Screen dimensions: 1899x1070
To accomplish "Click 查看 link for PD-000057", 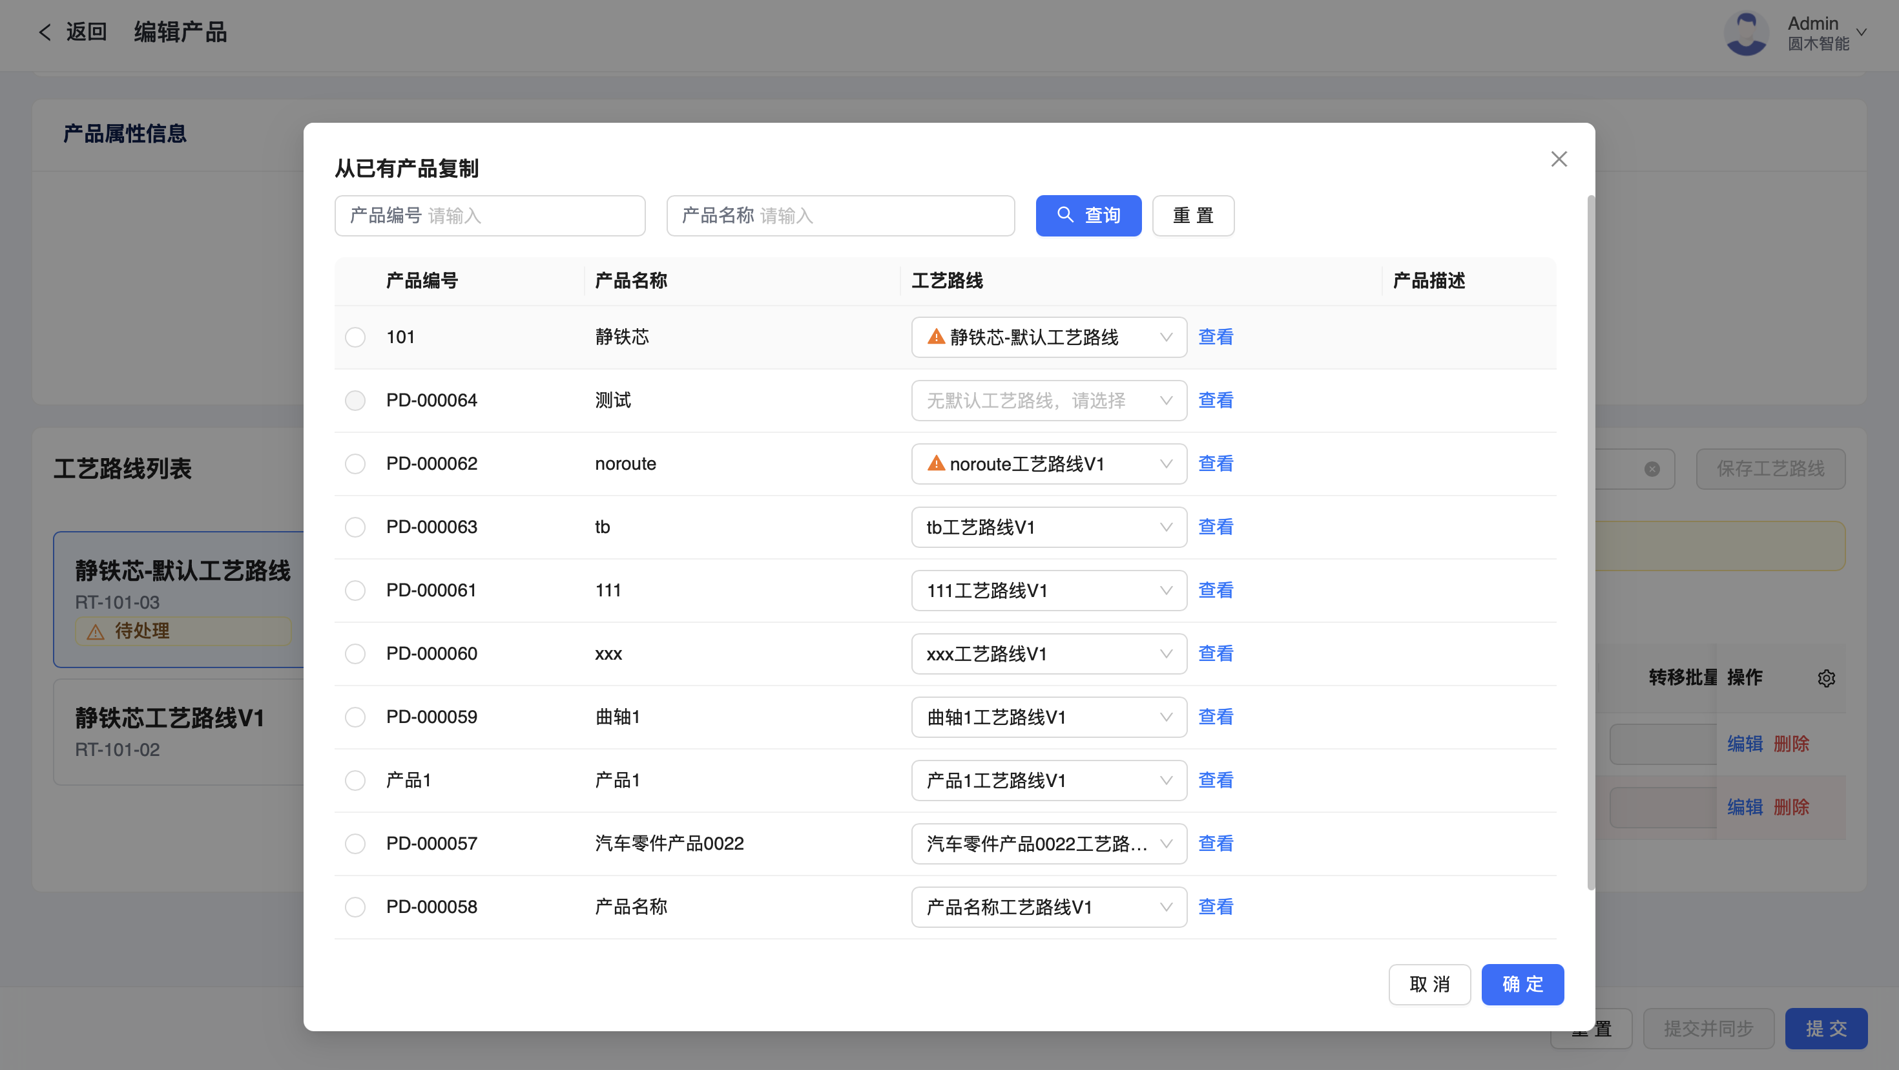I will point(1216,844).
